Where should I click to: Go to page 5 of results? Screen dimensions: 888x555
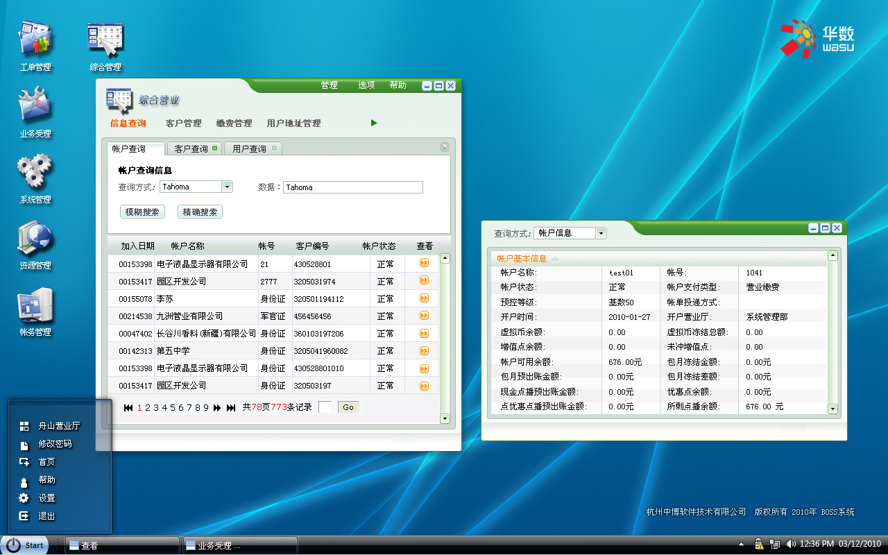(x=173, y=408)
